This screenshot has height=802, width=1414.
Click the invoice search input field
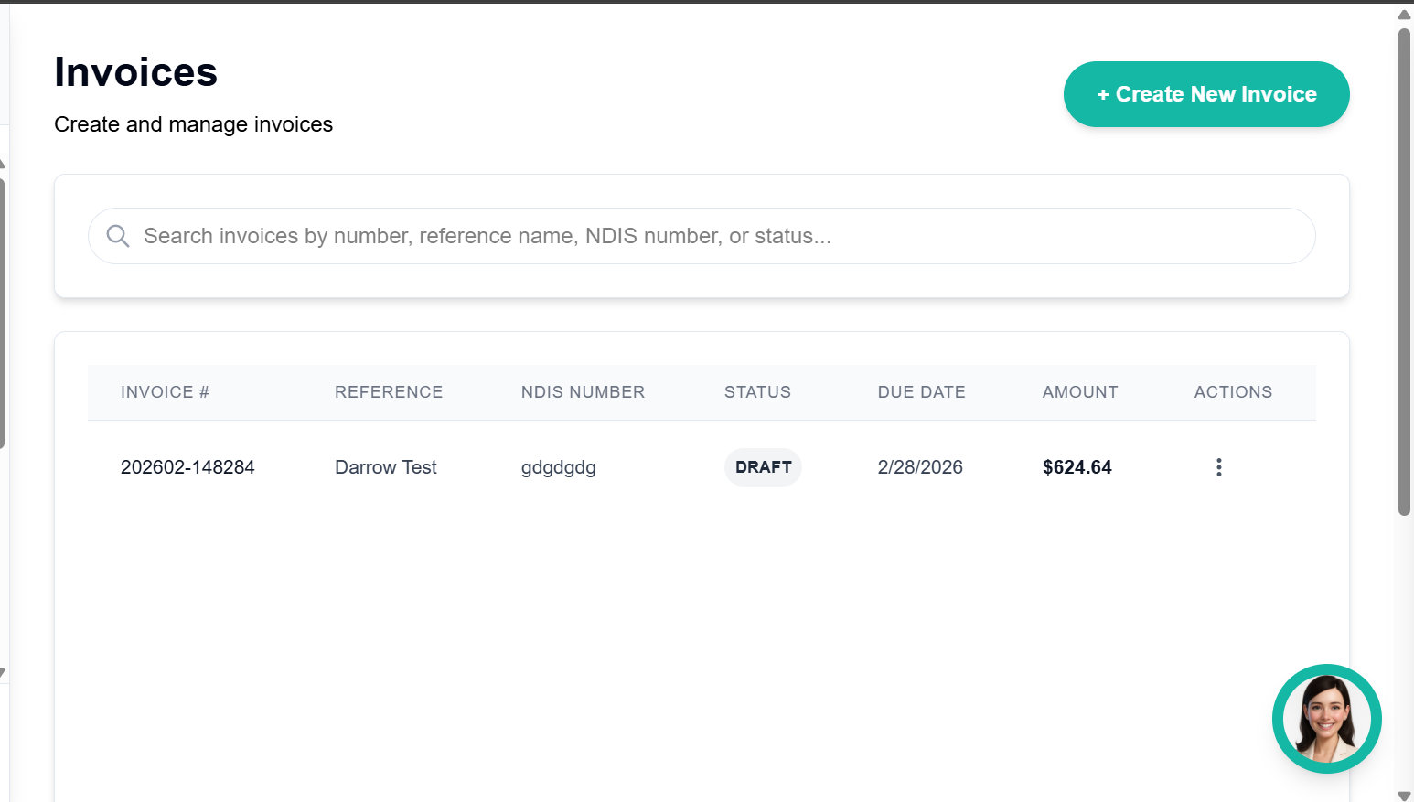point(640,236)
